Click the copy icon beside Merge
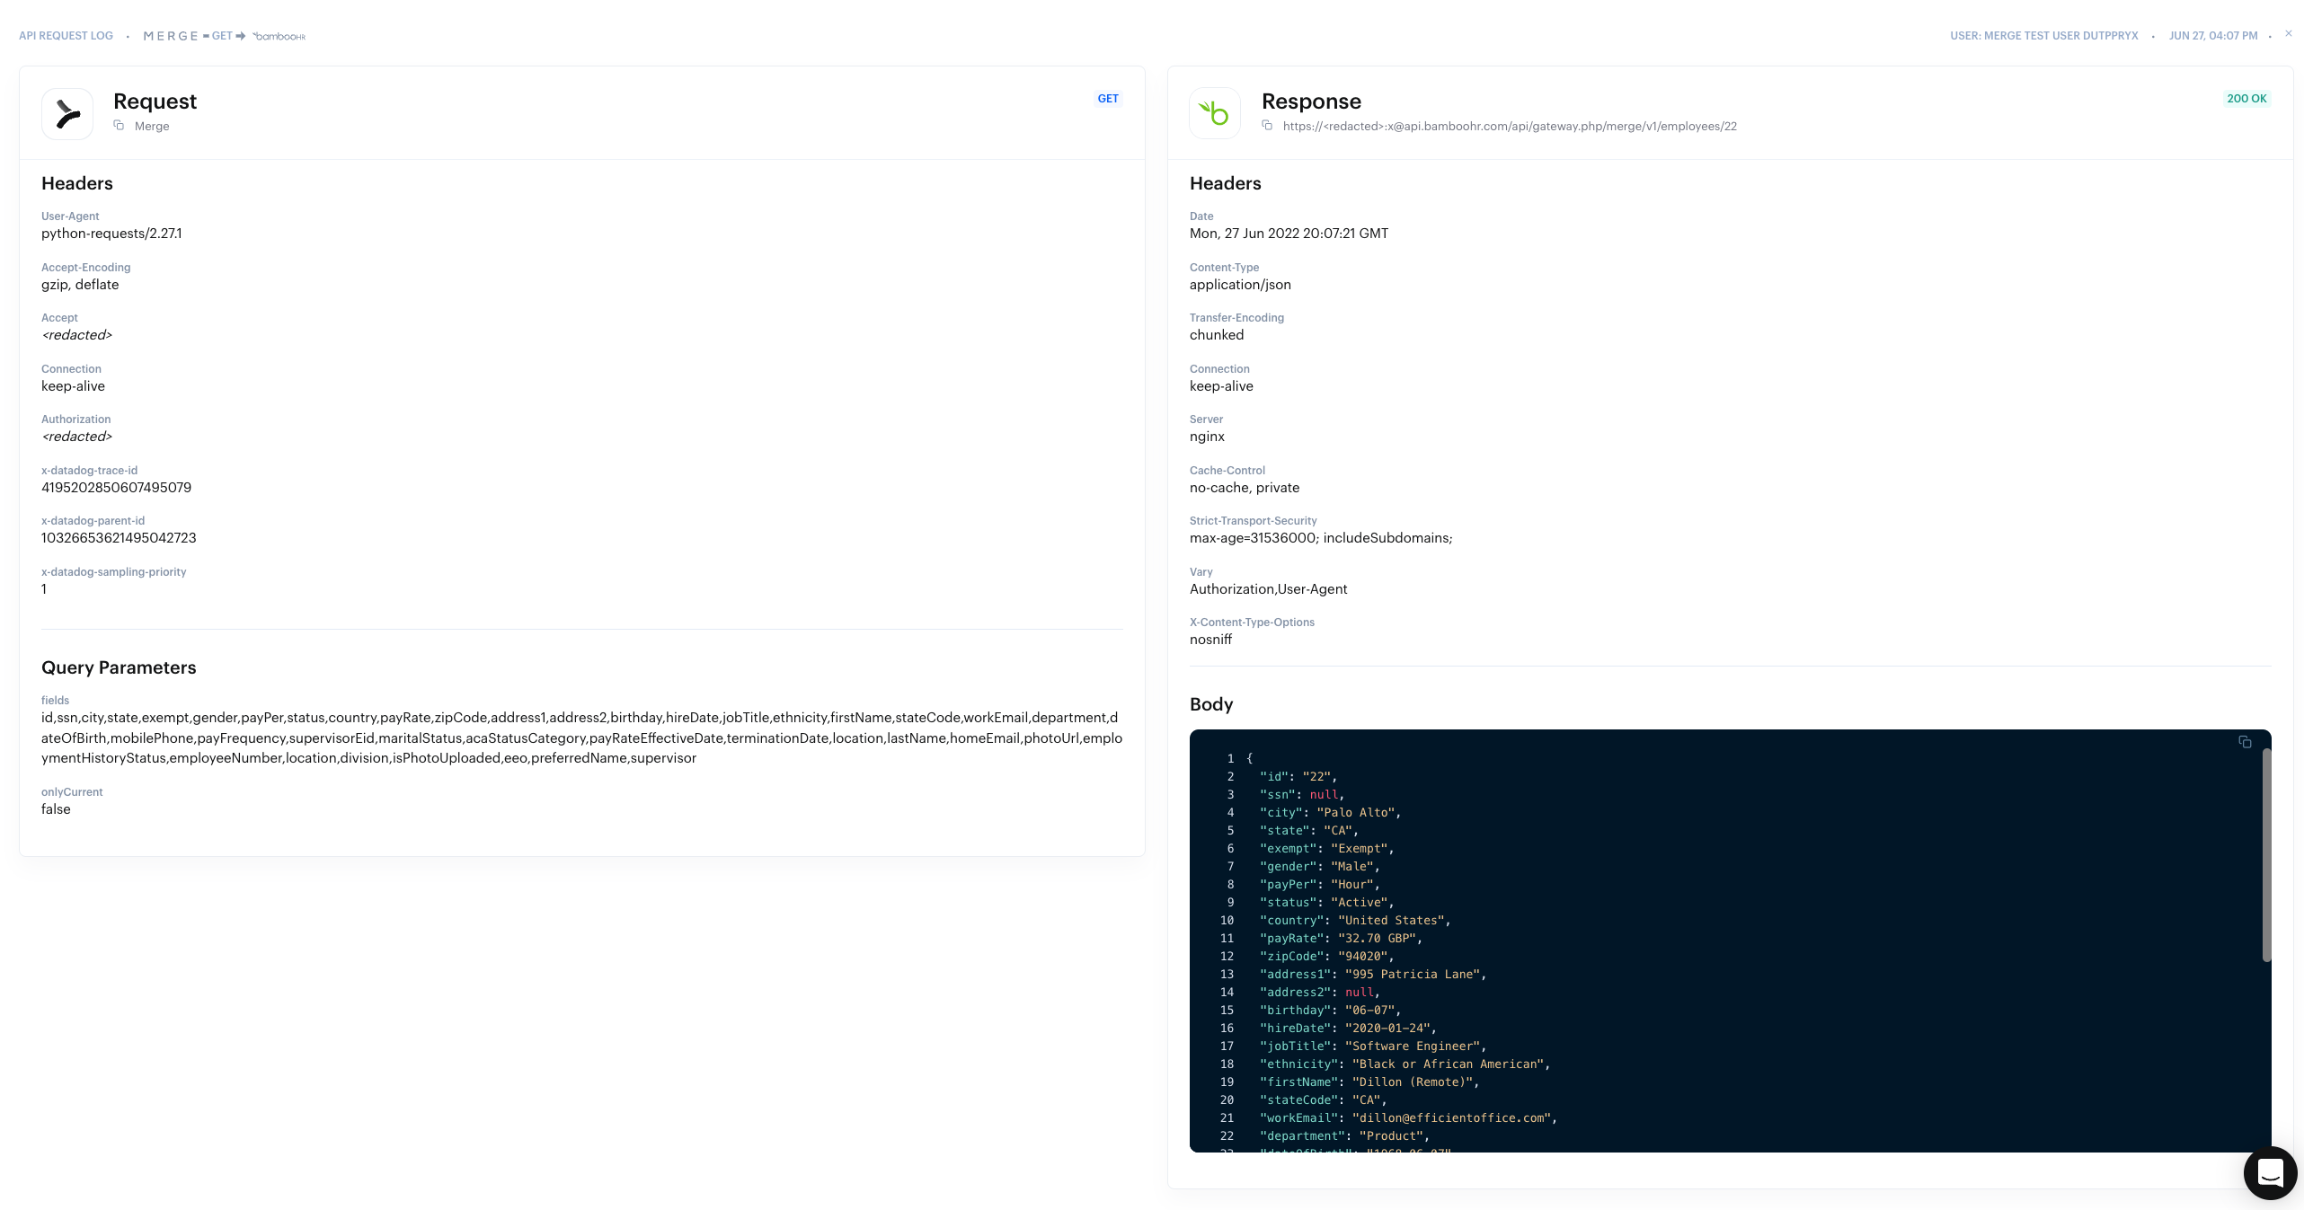This screenshot has height=1210, width=2304. (x=119, y=126)
